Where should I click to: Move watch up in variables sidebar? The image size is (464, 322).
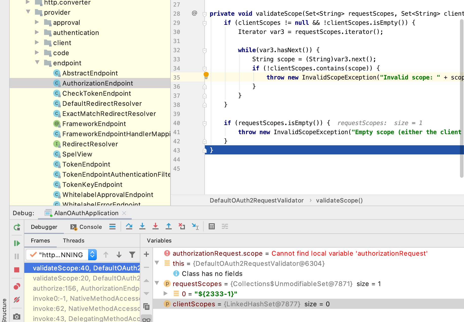(146, 280)
